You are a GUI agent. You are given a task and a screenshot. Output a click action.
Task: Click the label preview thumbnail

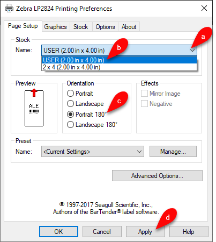(34, 108)
